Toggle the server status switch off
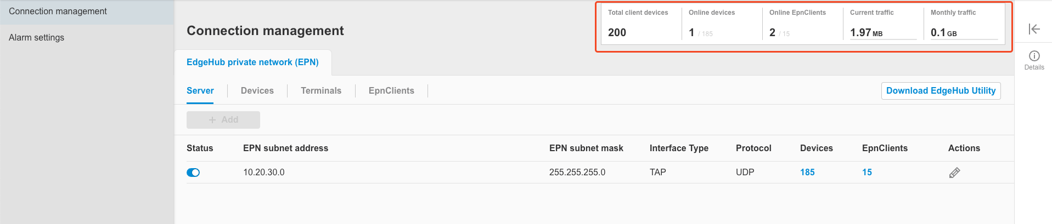 pyautogui.click(x=193, y=173)
